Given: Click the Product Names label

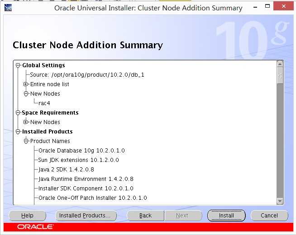Looking at the screenshot, I should 50,141.
